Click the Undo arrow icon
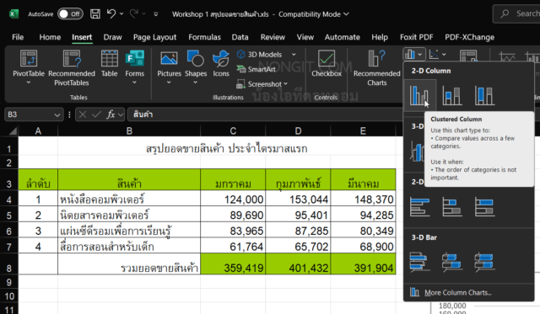The width and height of the screenshot is (540, 314). tap(111, 13)
